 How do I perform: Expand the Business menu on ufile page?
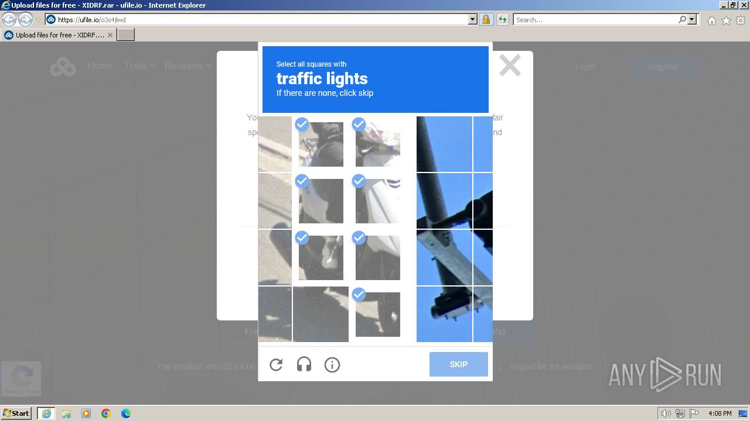pyautogui.click(x=187, y=66)
